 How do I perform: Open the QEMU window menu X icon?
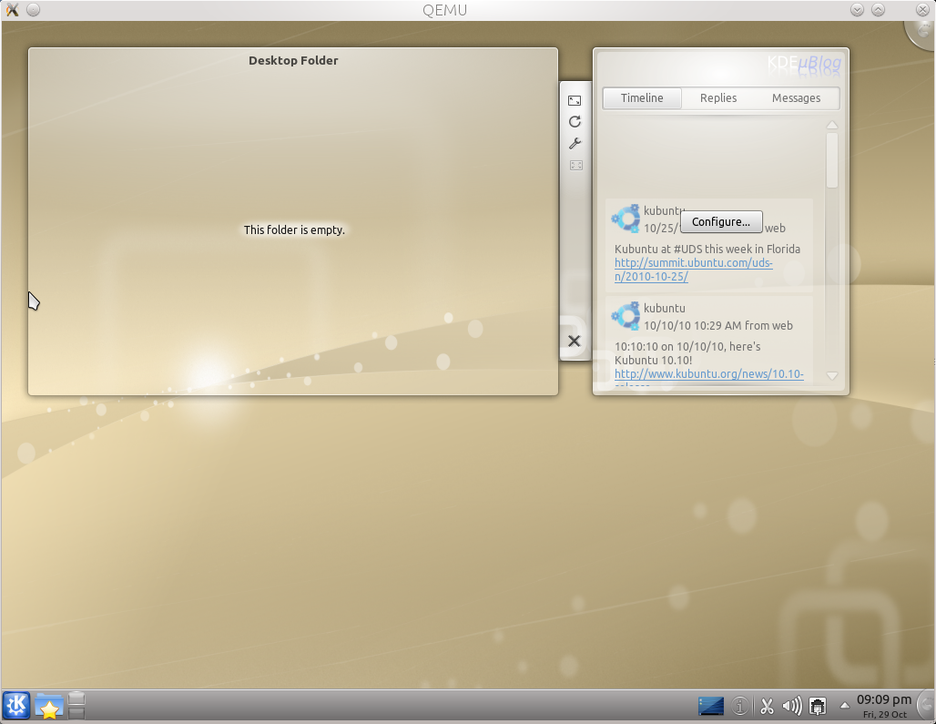point(12,9)
